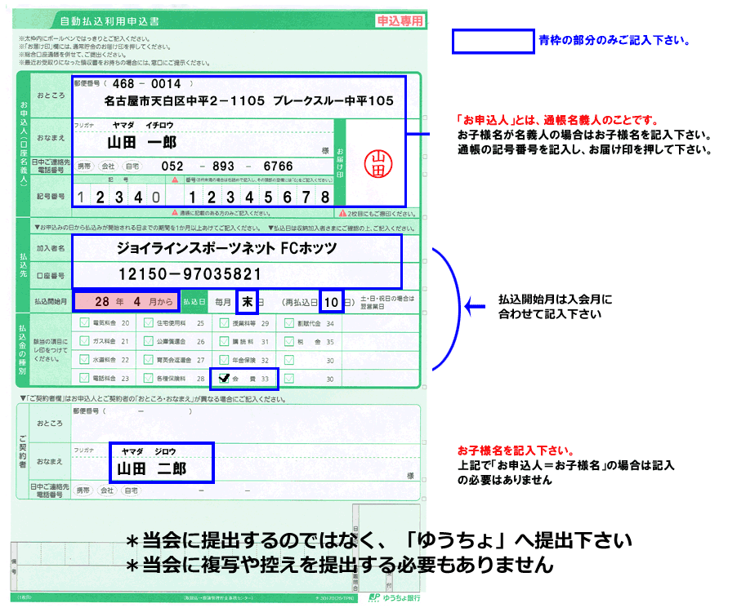Click the 申込専用 label in the header
Screen dimensions: 737x608
(400, 21)
